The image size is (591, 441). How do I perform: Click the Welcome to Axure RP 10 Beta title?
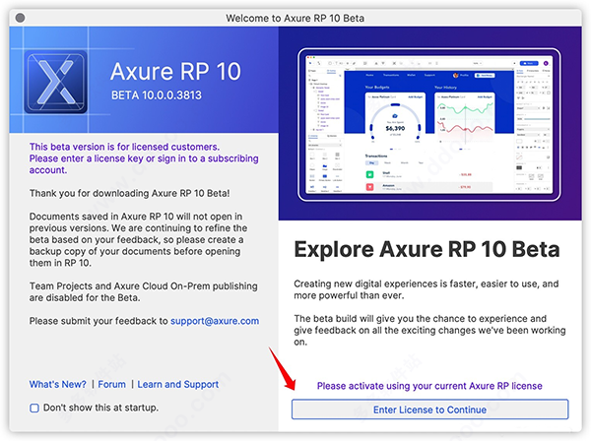(x=295, y=18)
